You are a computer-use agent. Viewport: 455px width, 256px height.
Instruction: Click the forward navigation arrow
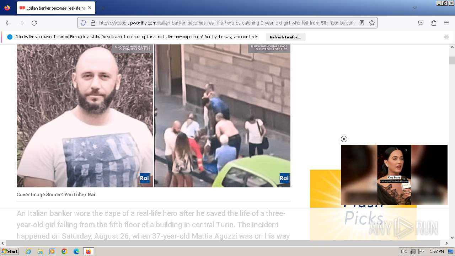[x=21, y=23]
